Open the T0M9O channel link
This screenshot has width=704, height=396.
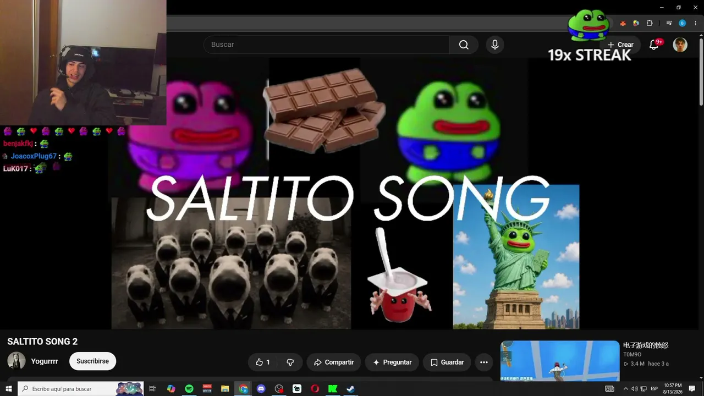632,355
